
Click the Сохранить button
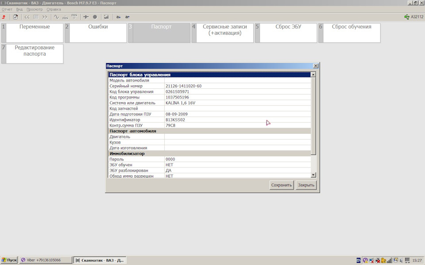click(x=282, y=185)
